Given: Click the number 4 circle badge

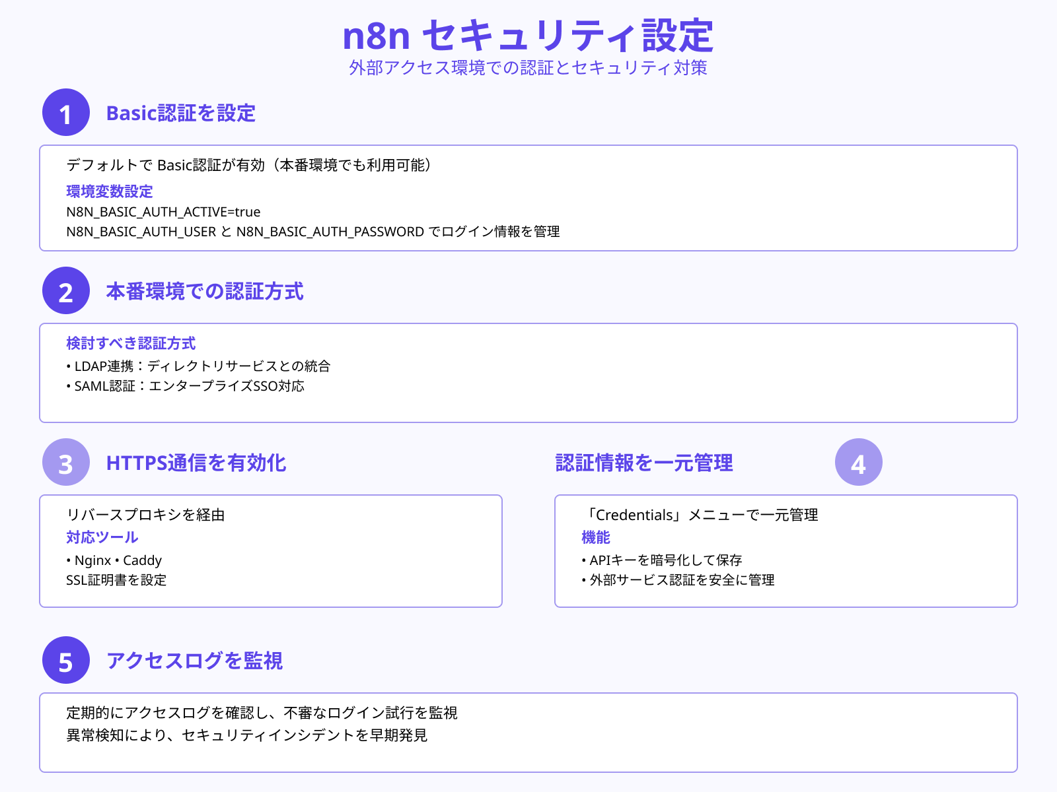Looking at the screenshot, I should [x=859, y=463].
